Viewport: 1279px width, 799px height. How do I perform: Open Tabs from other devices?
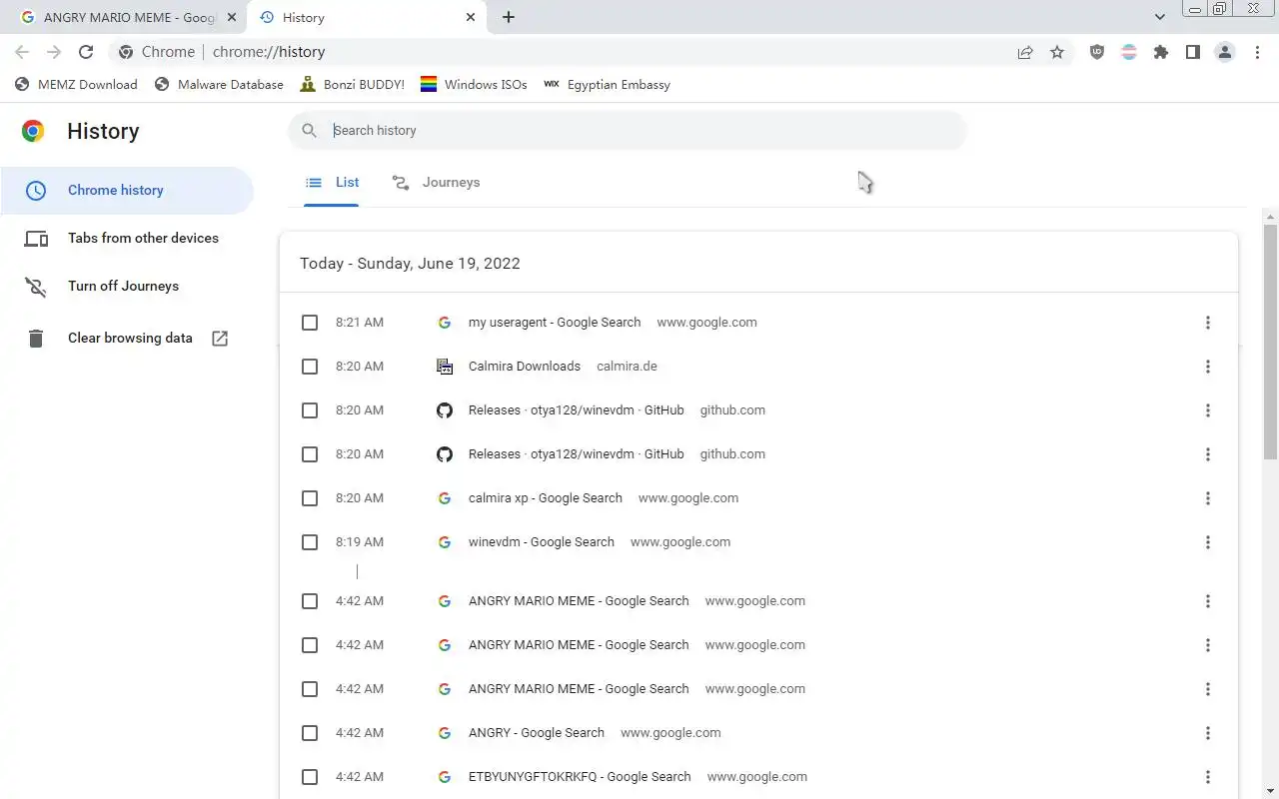pyautogui.click(x=142, y=238)
